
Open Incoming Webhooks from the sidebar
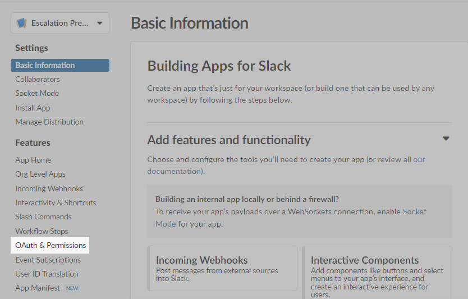[x=49, y=188]
